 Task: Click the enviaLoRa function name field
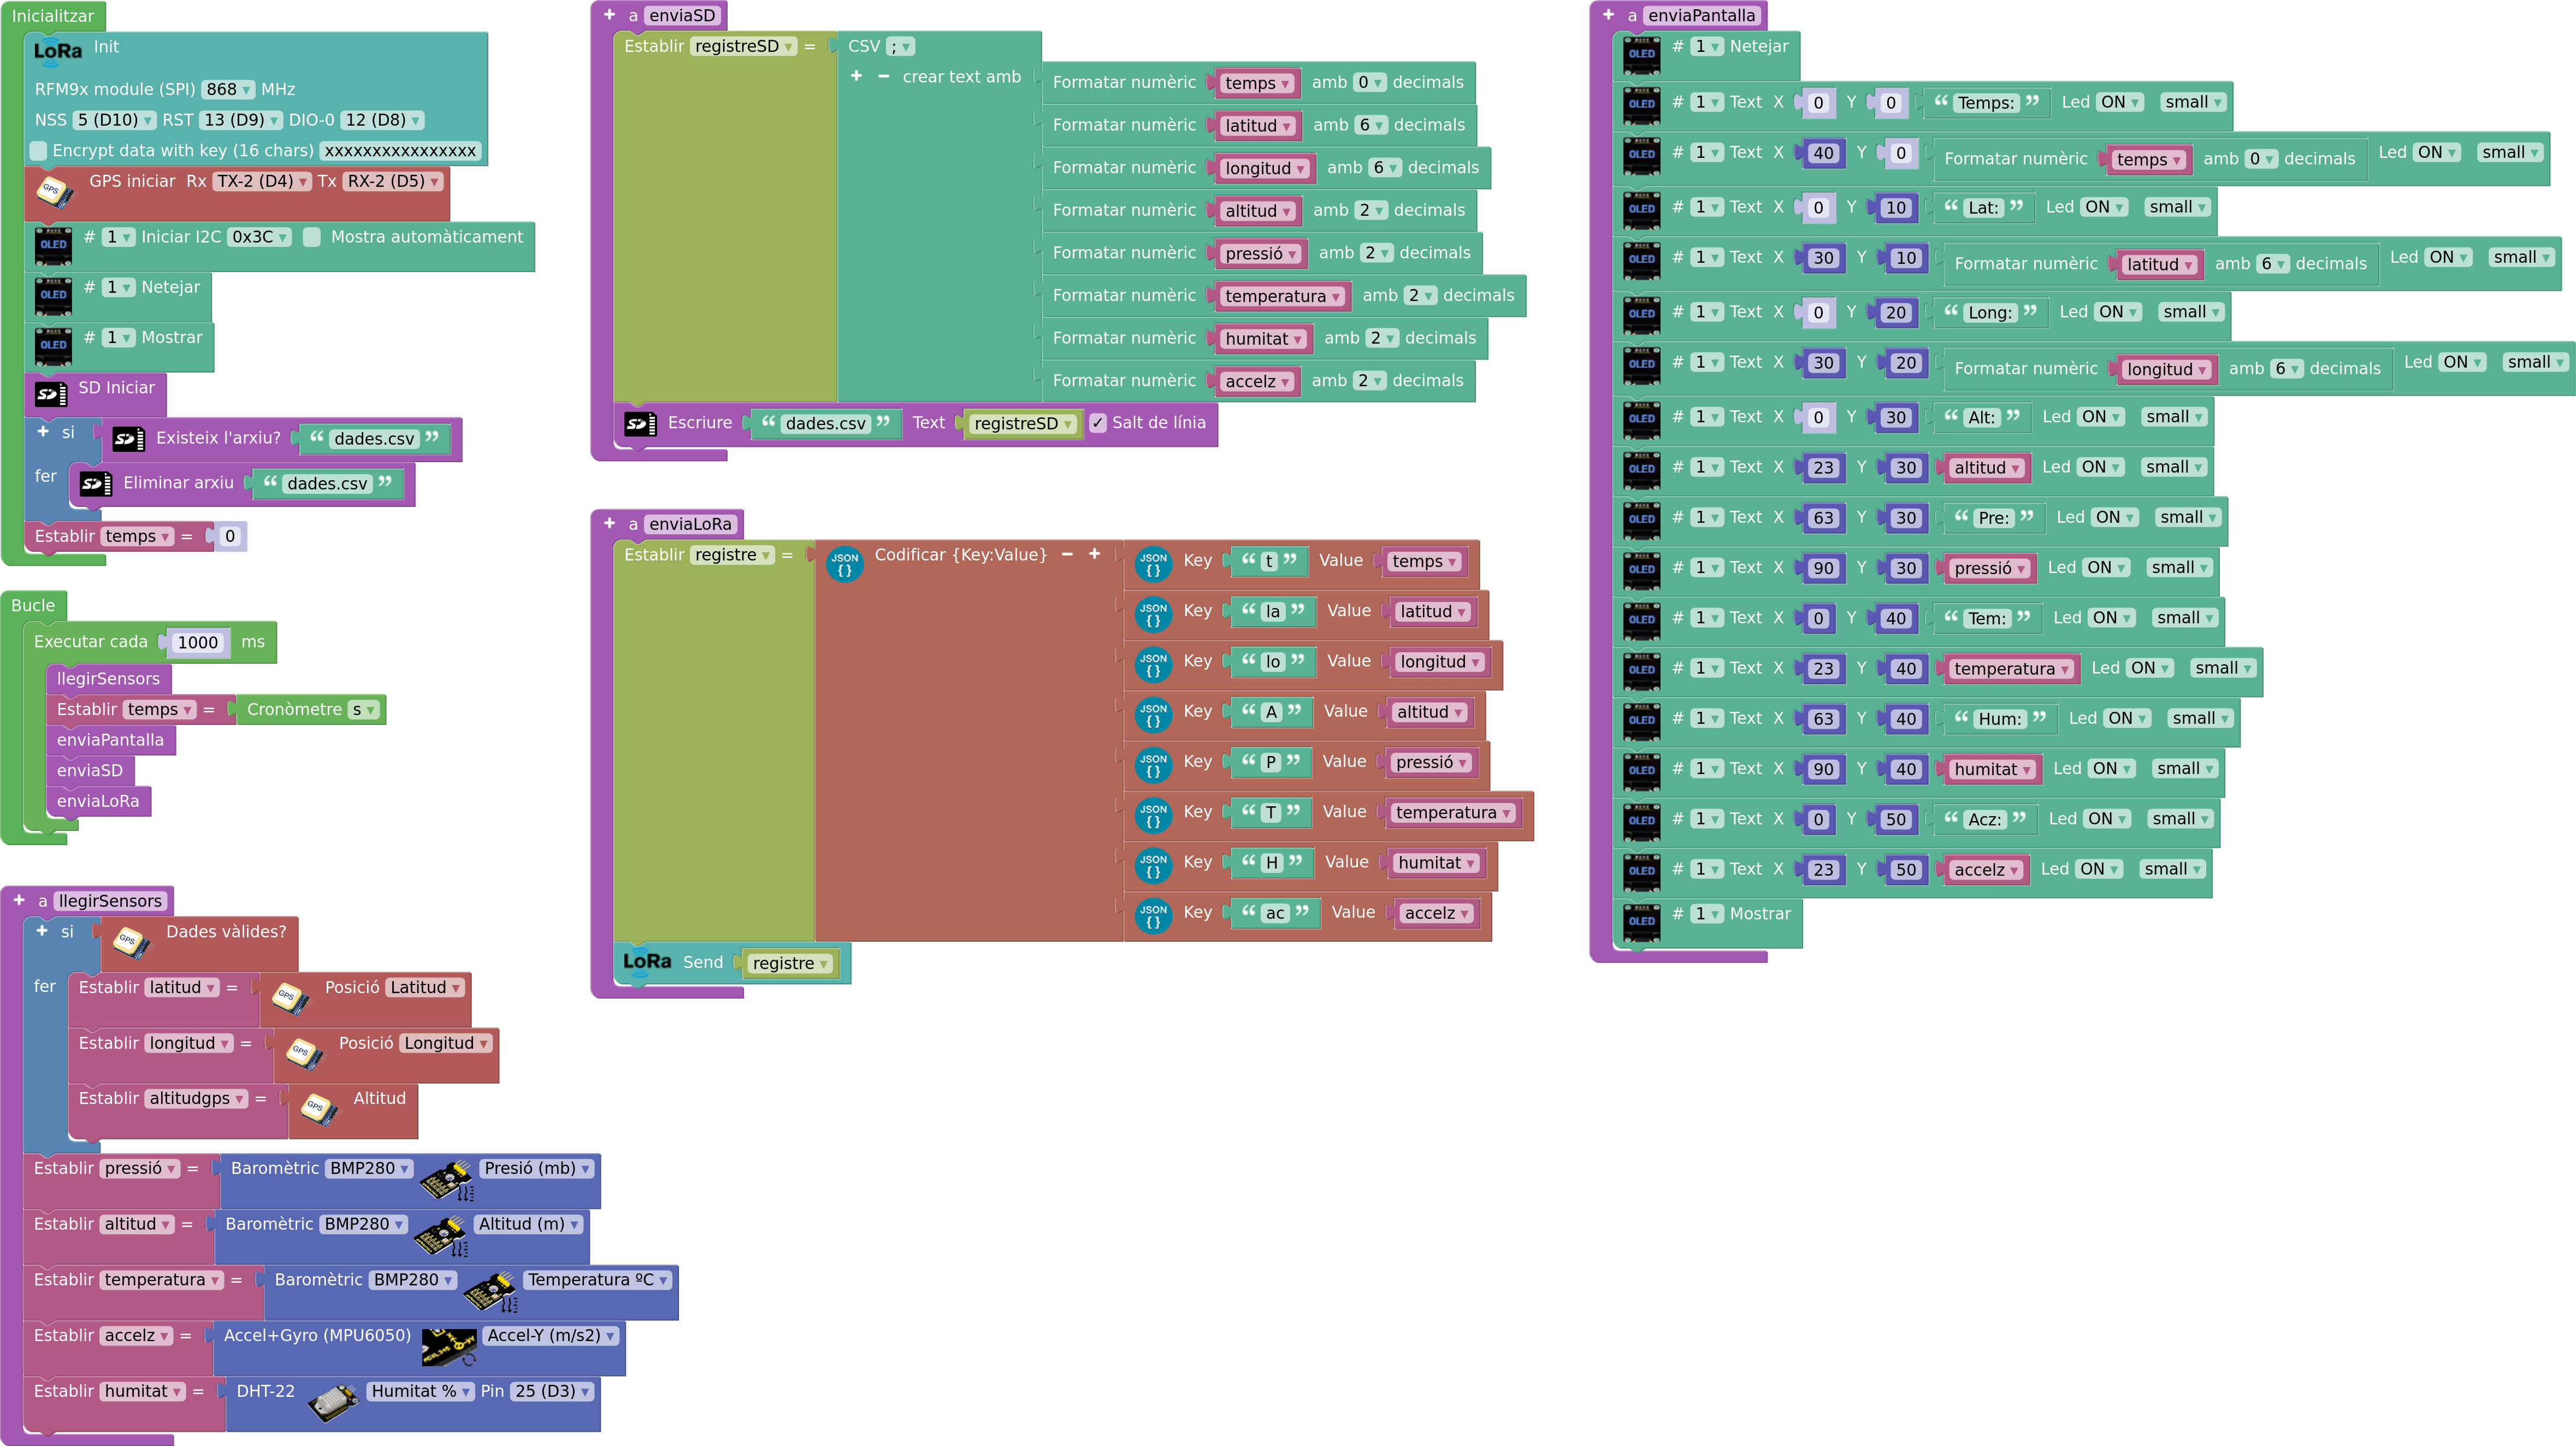tap(690, 524)
